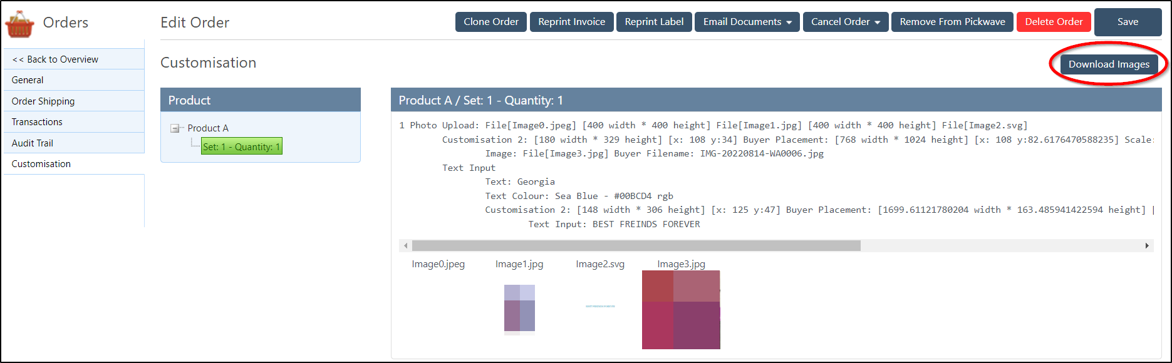Screen dimensions: 1172x363
Task: Select Set: 1 - Quantity: 1 node
Action: tap(241, 147)
